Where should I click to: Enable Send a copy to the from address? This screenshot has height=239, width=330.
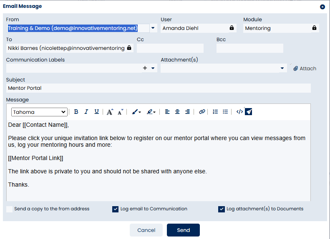[9, 209]
